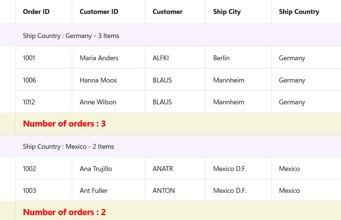This screenshot has width=341, height=220.
Task: Click the Anne Wilson cell
Action: point(98,102)
